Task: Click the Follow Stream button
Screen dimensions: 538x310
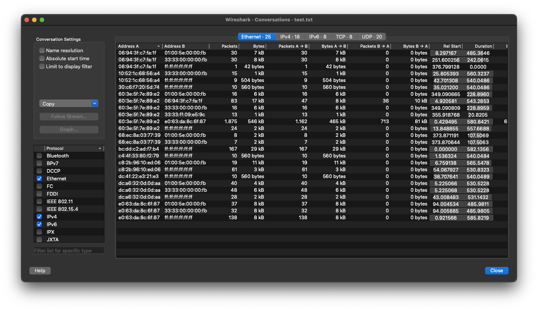Action: coord(69,117)
